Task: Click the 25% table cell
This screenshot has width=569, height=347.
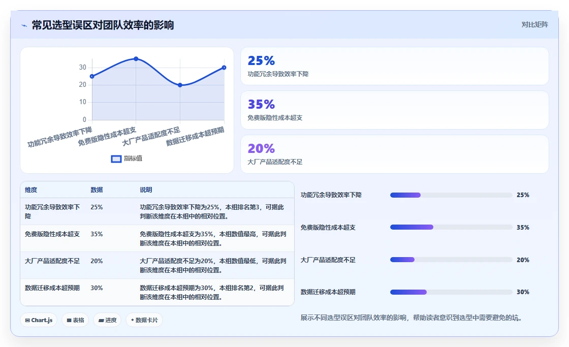Action: [x=97, y=207]
